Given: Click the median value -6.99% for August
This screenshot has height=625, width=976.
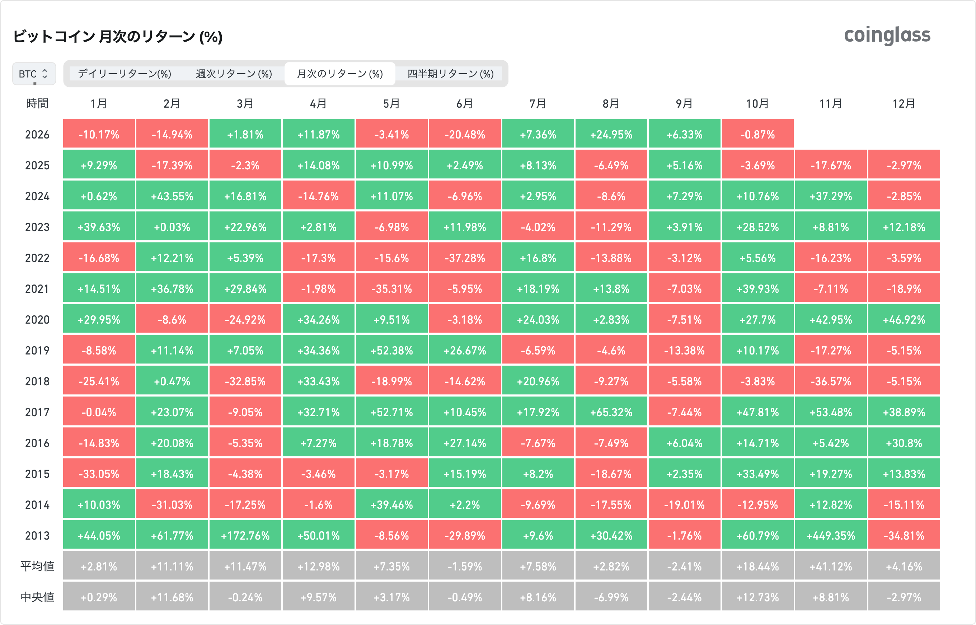Looking at the screenshot, I should pos(611,597).
